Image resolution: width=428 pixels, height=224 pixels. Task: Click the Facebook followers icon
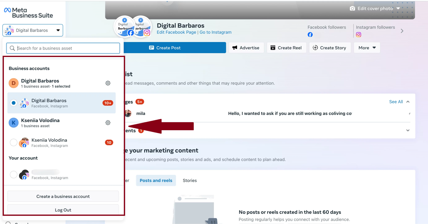coord(310,35)
